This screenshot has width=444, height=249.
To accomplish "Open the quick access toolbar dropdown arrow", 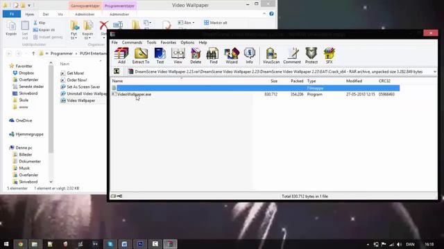I will tap(29, 6).
